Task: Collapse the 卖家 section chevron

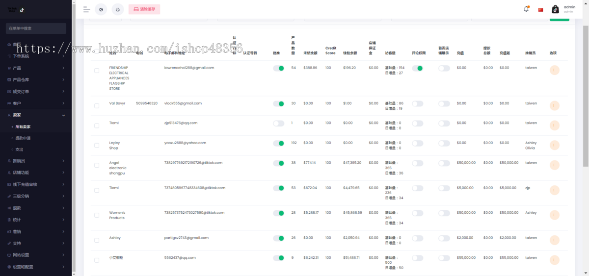Action: pyautogui.click(x=63, y=115)
